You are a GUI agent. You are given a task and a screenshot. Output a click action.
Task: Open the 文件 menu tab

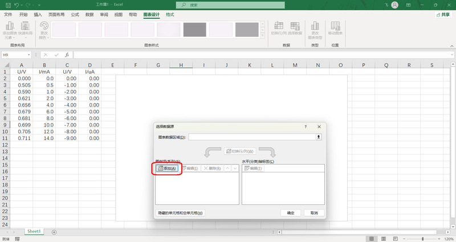point(8,15)
